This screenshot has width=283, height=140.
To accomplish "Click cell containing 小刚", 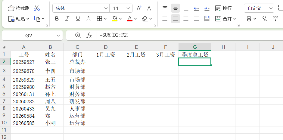I will (50, 123).
